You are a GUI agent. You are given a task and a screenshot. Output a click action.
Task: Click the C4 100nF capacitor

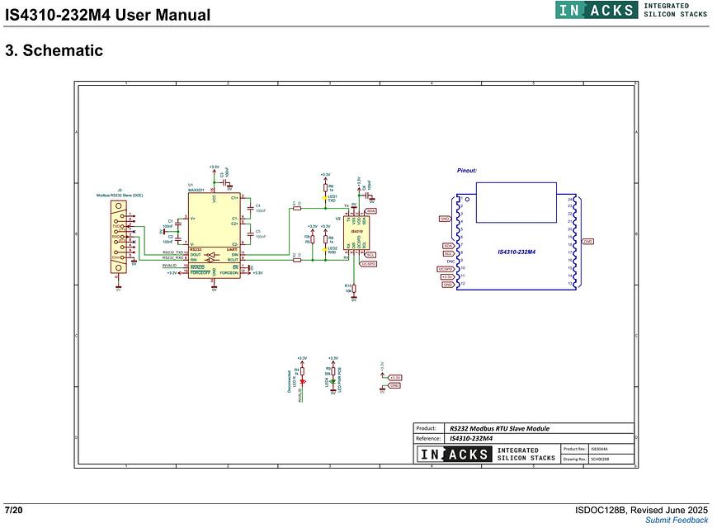pyautogui.click(x=250, y=209)
